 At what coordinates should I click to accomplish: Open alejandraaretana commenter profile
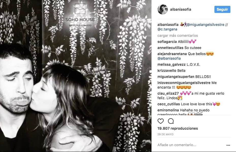172,54
